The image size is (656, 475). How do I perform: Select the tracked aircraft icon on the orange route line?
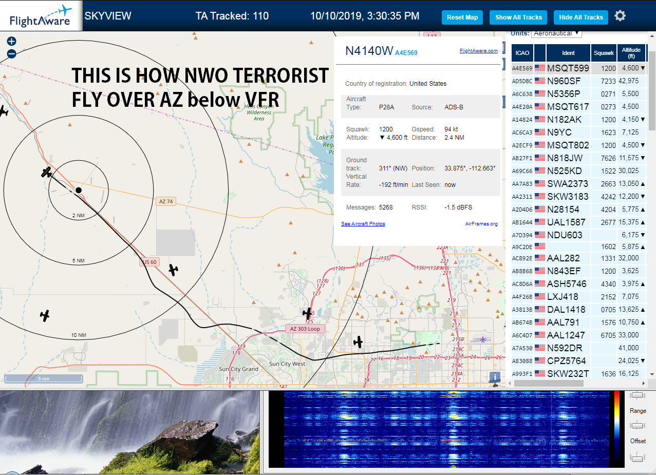click(47, 172)
